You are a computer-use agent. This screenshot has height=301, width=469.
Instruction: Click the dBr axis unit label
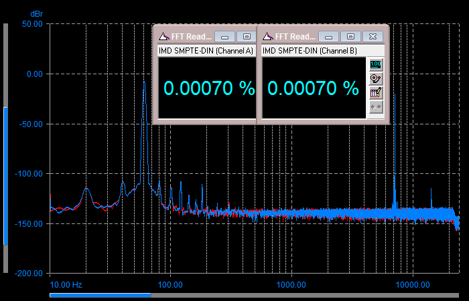pyautogui.click(x=36, y=14)
